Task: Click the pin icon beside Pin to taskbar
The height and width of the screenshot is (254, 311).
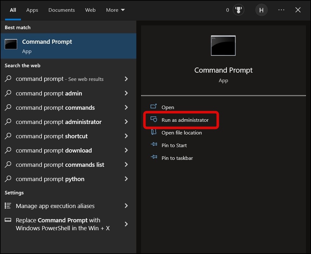Action: (x=154, y=158)
